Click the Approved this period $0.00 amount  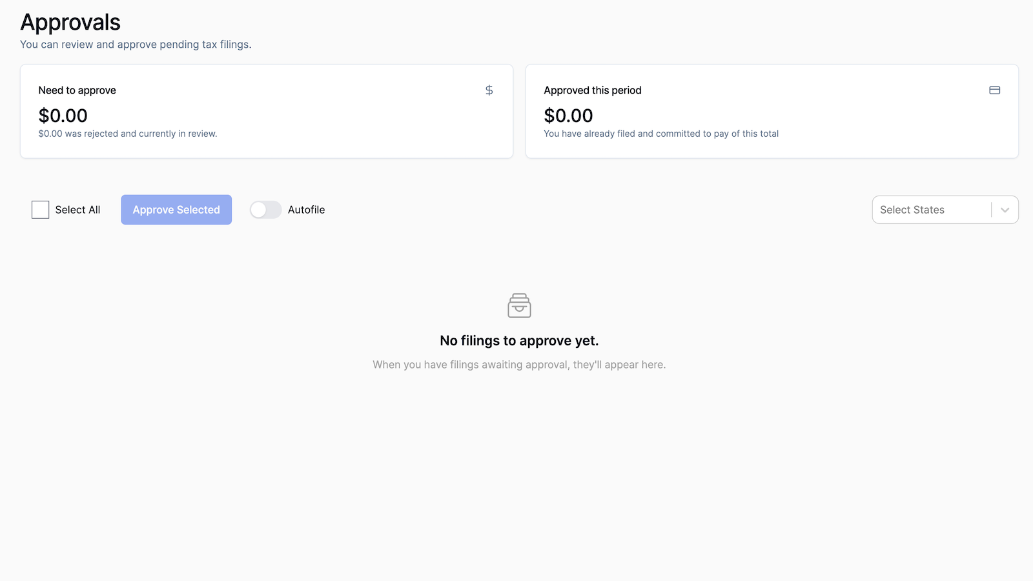568,116
